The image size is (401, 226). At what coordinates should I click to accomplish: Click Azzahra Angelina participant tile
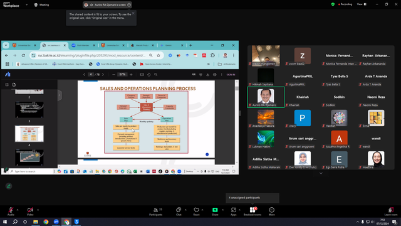pyautogui.click(x=339, y=139)
